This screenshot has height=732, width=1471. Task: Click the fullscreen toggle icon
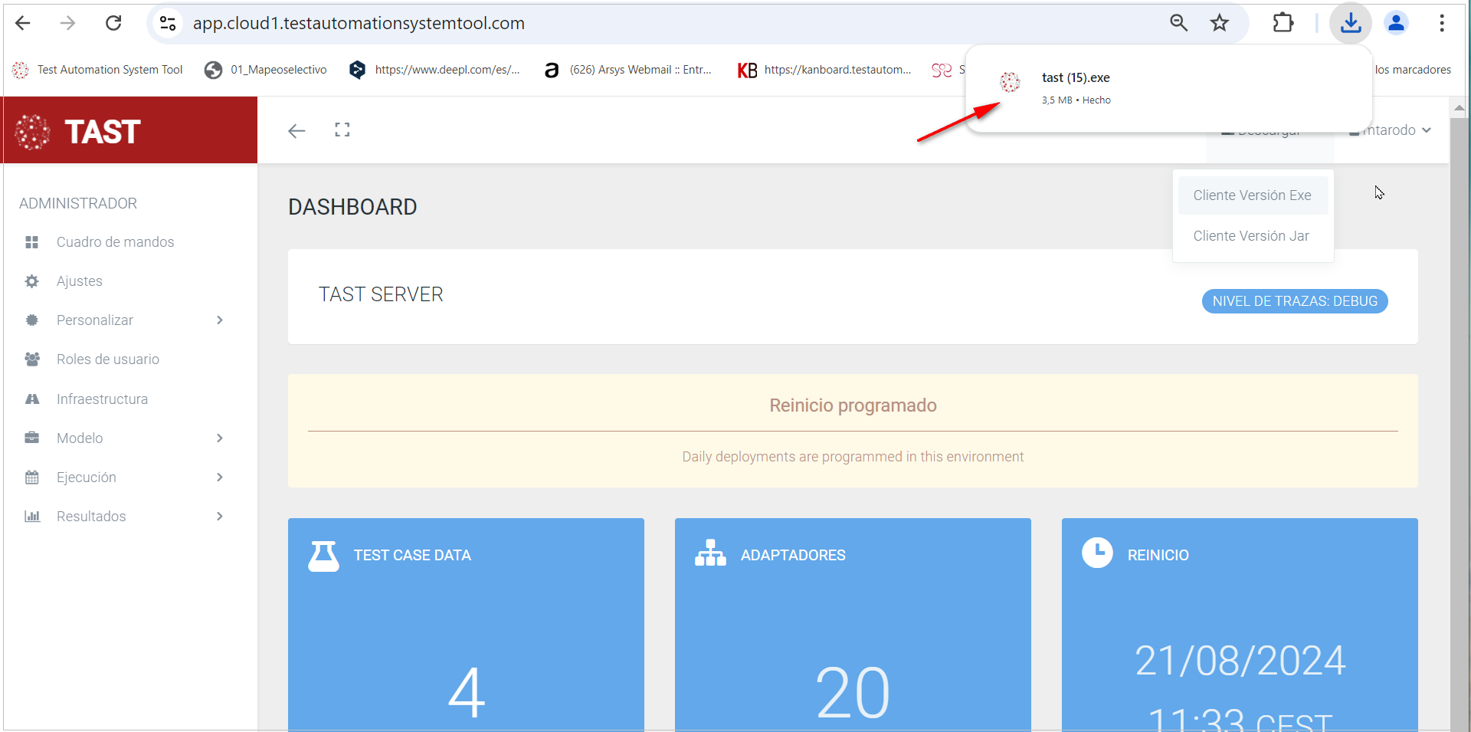pos(342,130)
